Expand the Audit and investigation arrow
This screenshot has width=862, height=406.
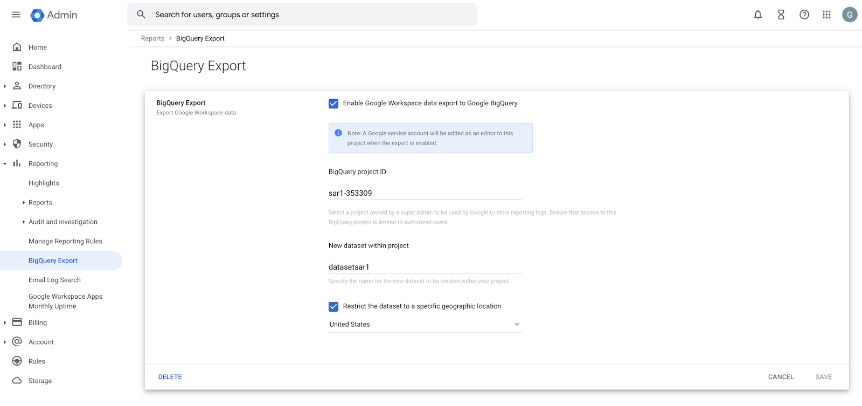pyautogui.click(x=24, y=222)
